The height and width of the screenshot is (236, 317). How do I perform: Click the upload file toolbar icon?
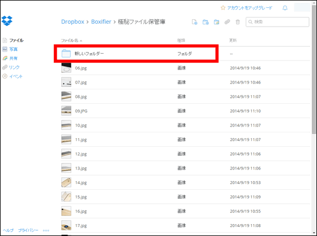point(195,22)
